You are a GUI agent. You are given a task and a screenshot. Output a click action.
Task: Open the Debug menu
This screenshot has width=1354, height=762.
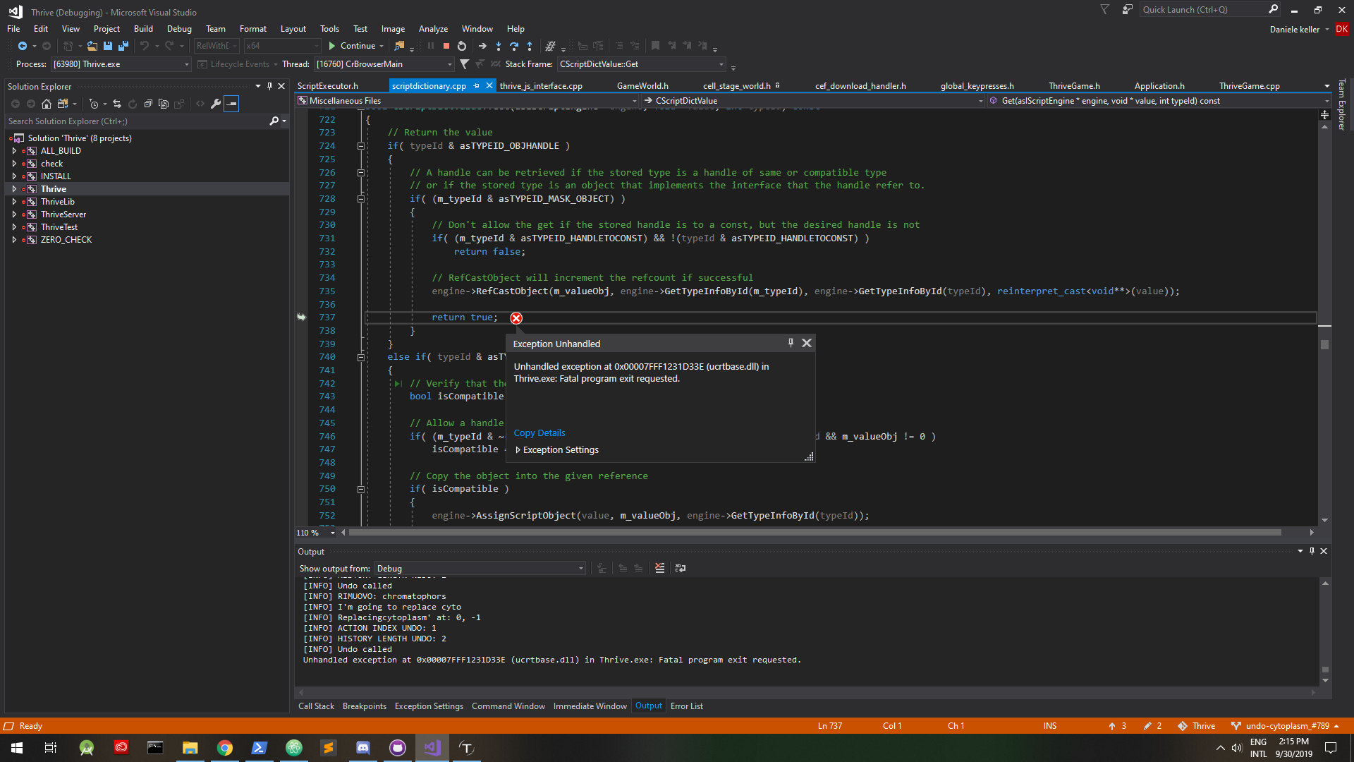coord(179,29)
